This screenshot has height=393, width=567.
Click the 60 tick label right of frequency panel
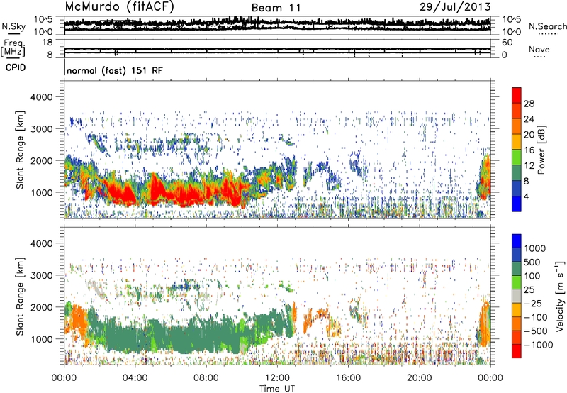(507, 43)
